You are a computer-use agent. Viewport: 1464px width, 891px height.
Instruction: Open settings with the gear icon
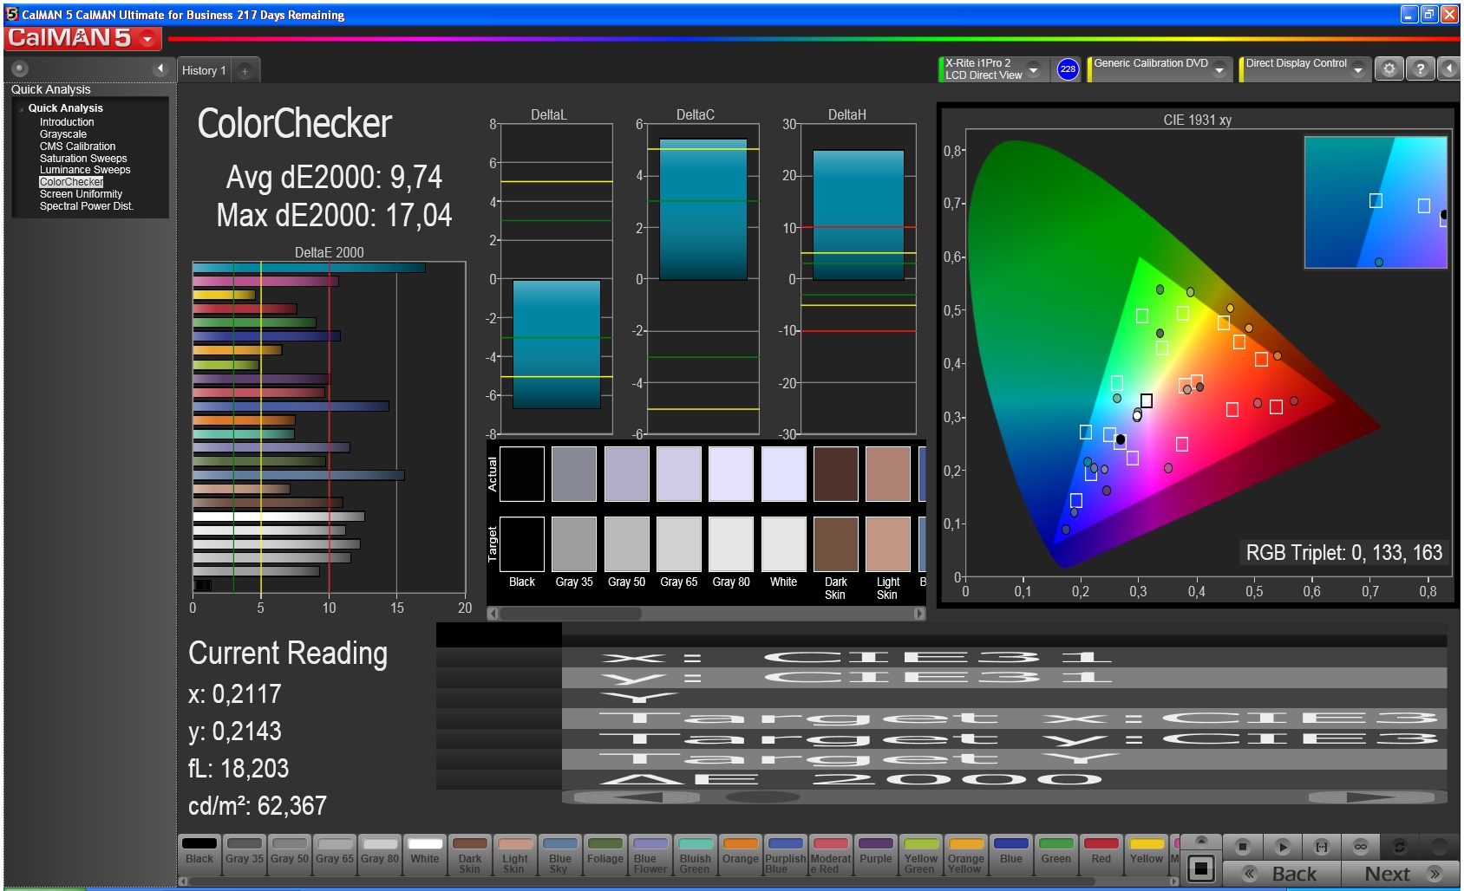pos(1389,69)
